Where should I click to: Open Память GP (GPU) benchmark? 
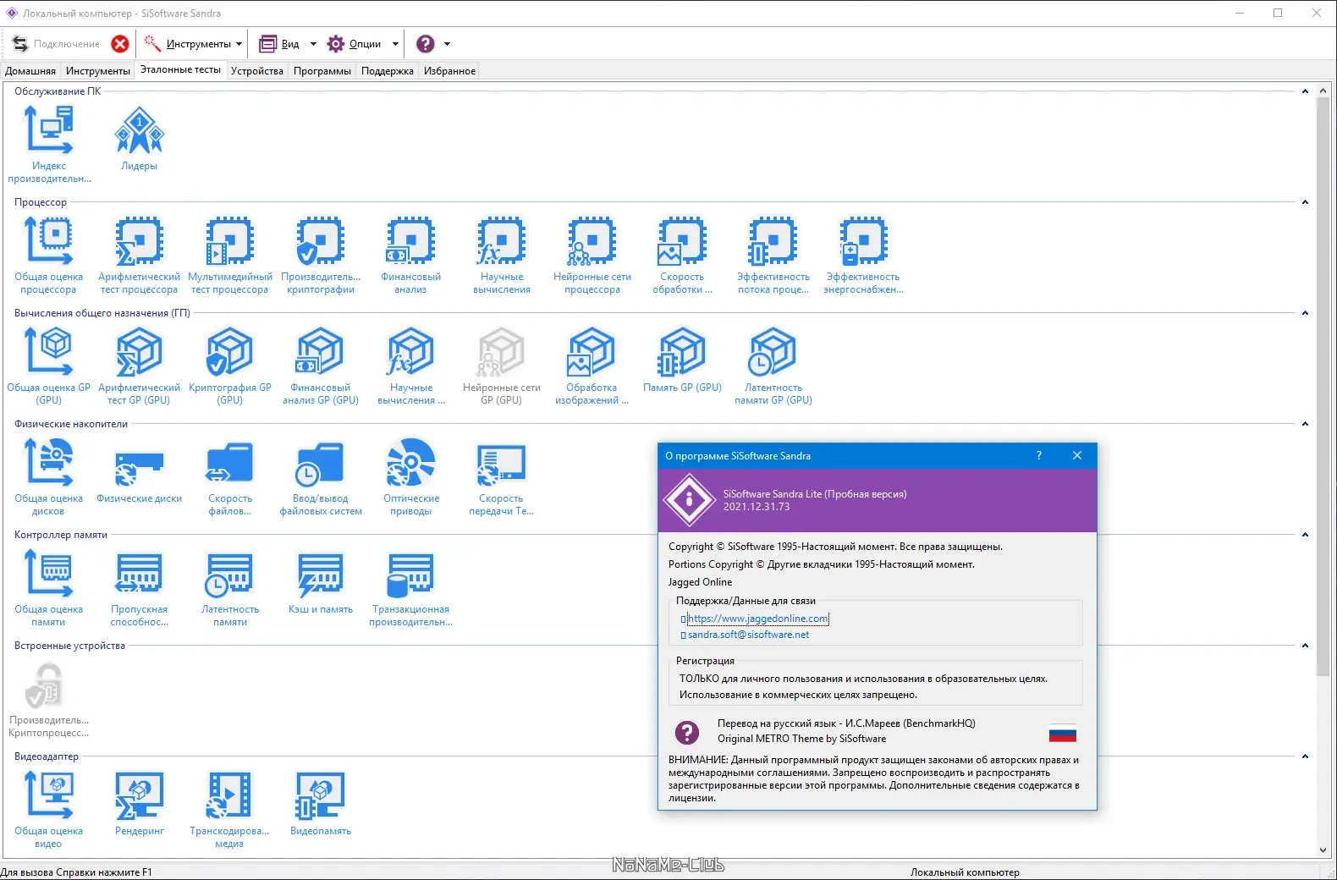(x=682, y=360)
